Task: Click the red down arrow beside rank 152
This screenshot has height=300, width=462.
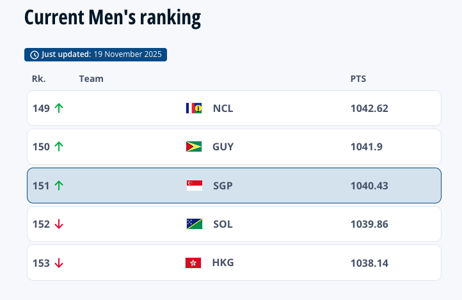Action: (59, 224)
